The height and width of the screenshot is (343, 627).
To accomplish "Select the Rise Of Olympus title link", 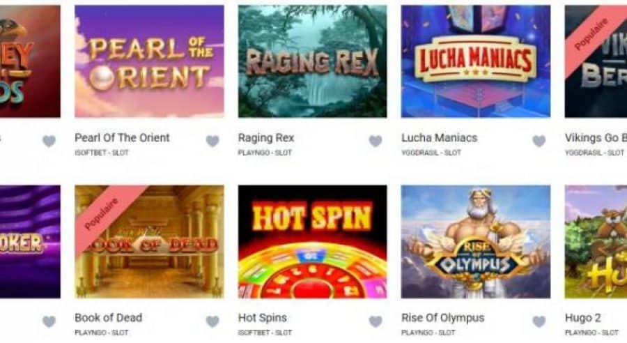I will tap(442, 318).
